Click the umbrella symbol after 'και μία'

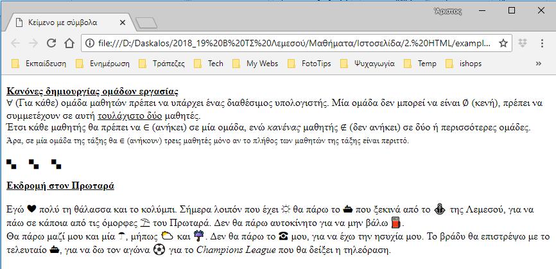coord(121,237)
